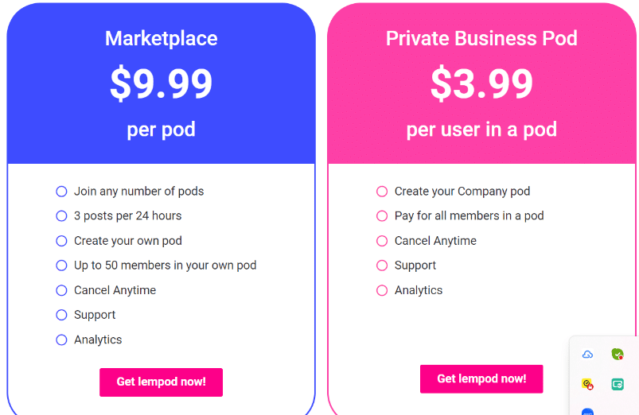The image size is (639, 415).
Task: Open the green checkmark shield tray icon
Action: point(618,355)
